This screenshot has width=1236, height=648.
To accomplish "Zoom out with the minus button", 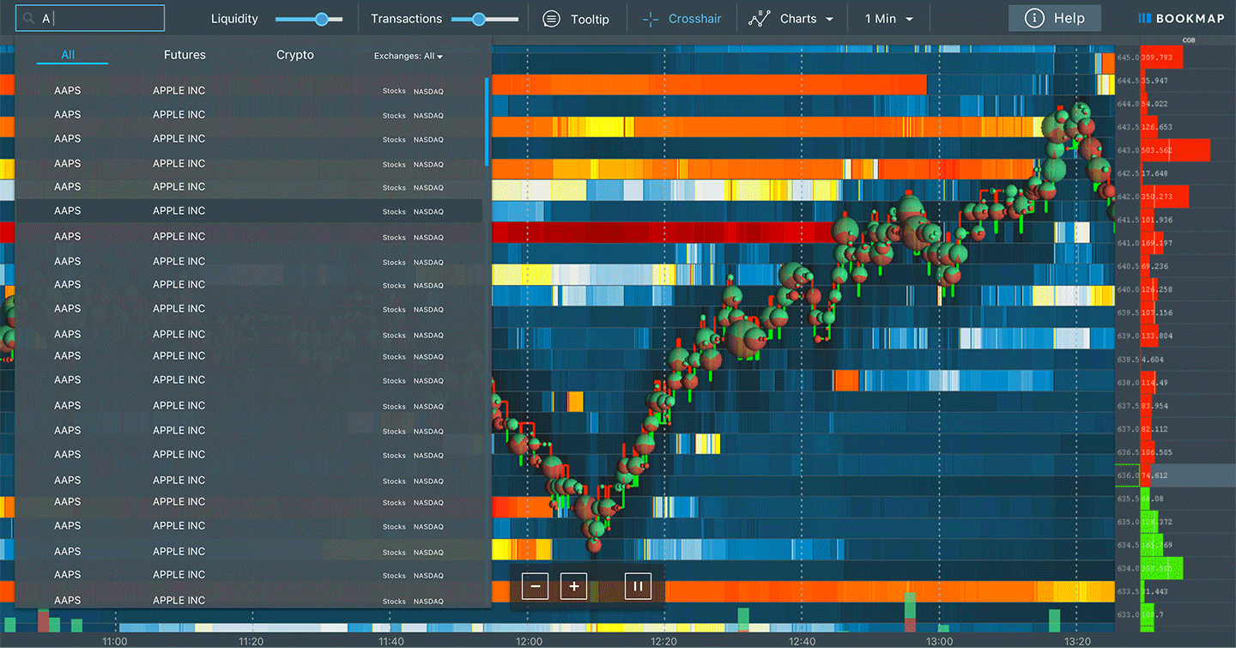I will (x=535, y=587).
